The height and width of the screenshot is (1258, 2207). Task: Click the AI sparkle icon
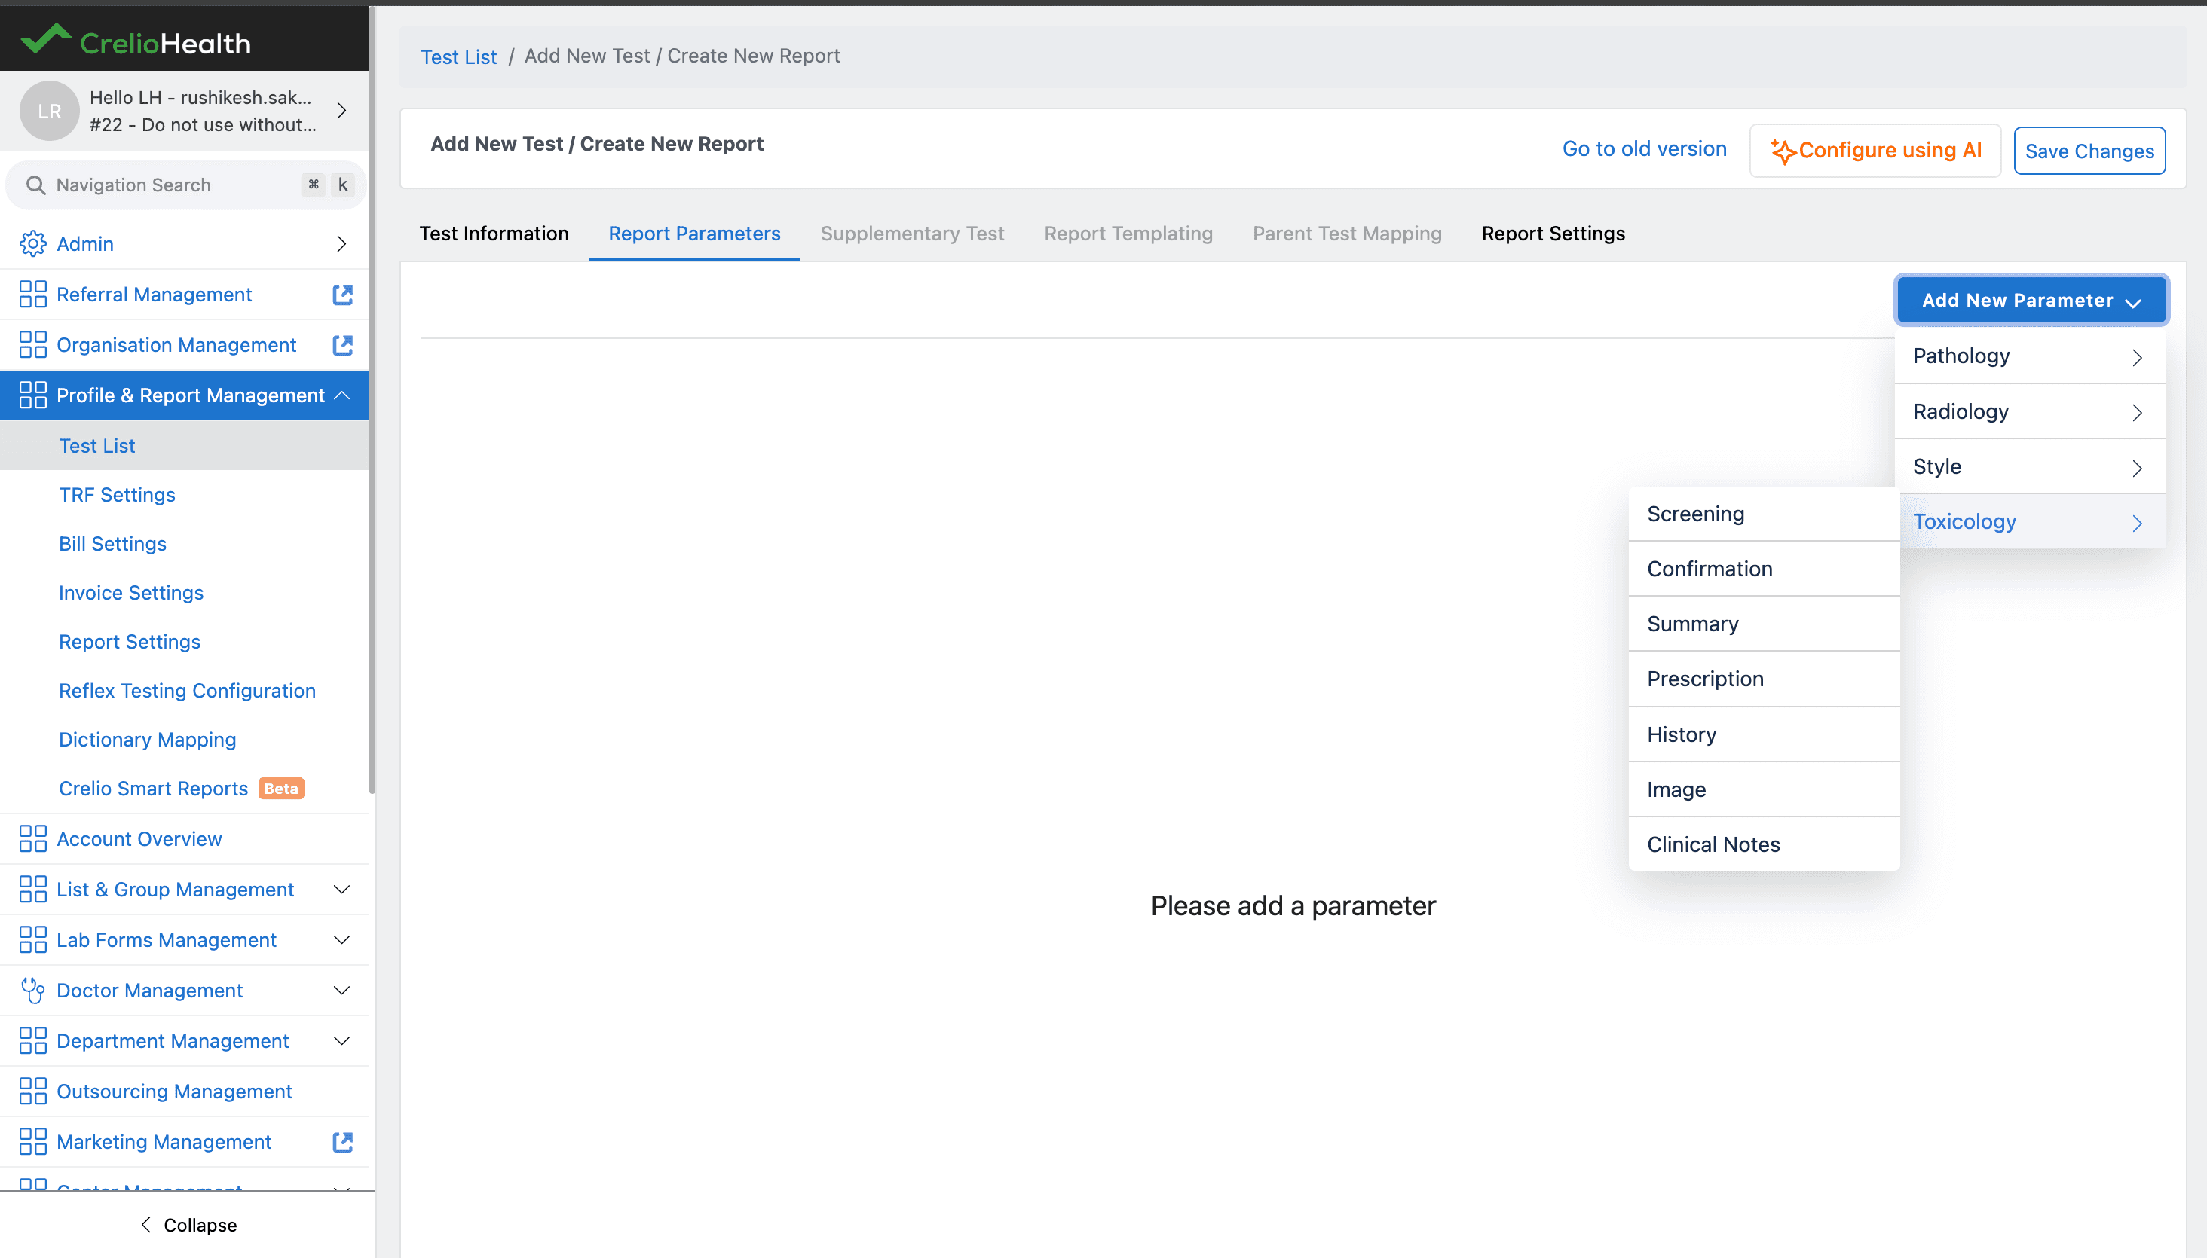point(1783,151)
